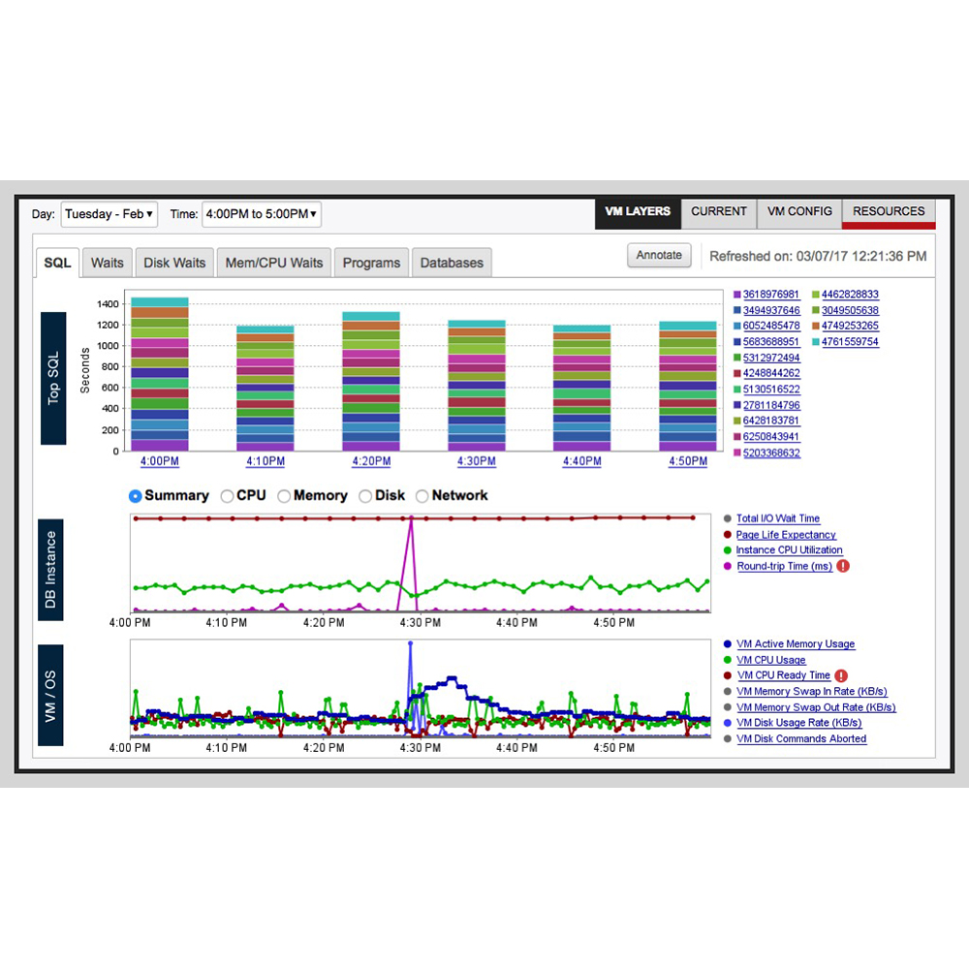Click the VM CPU Ready Time alert icon
The width and height of the screenshot is (969, 969).
click(x=841, y=675)
